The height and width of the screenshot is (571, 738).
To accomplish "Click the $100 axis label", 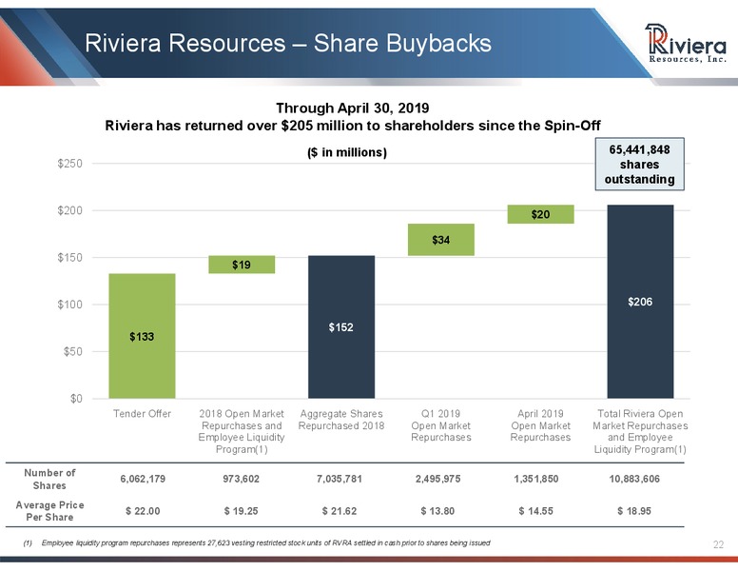I will [x=69, y=305].
